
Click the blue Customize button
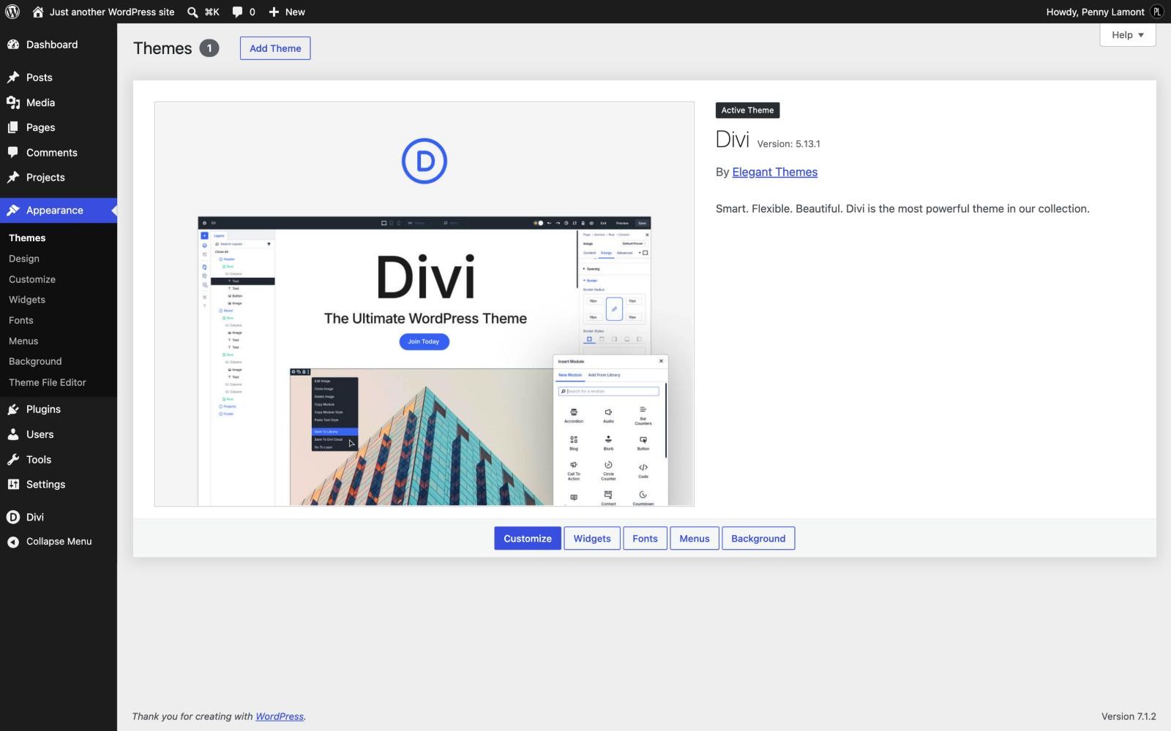(x=528, y=539)
